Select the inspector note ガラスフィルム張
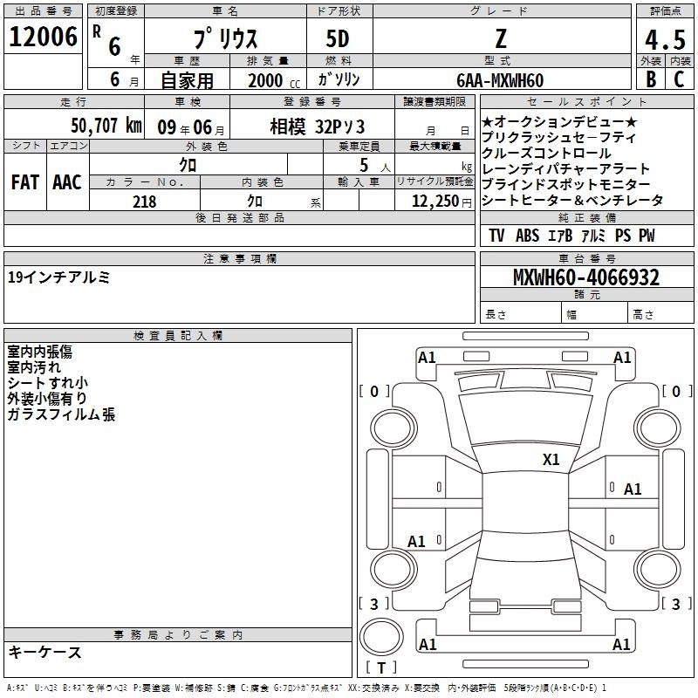The image size is (698, 698). 61,414
